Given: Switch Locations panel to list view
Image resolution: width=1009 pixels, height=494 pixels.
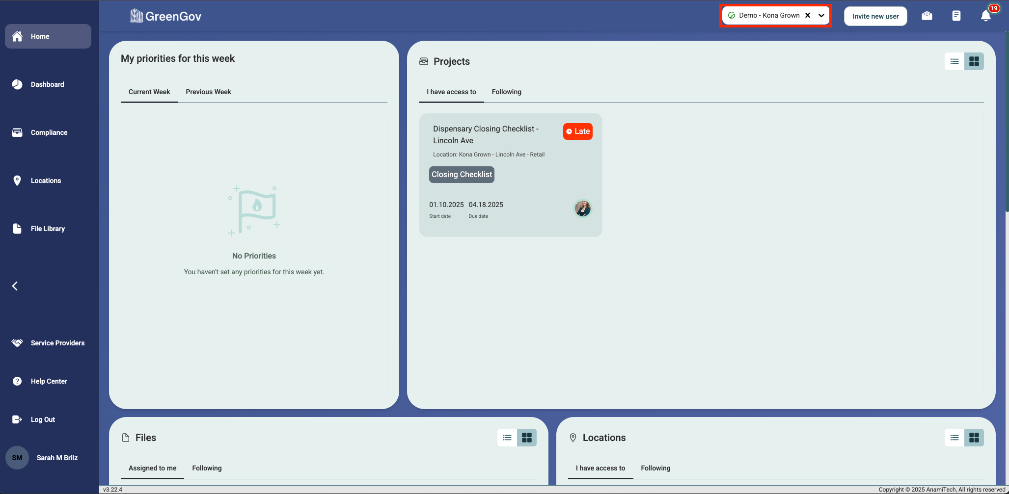Looking at the screenshot, I should click(x=954, y=438).
